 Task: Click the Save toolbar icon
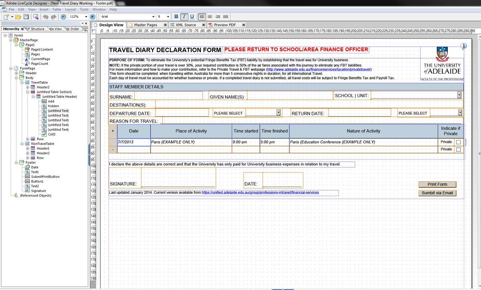click(x=26, y=17)
